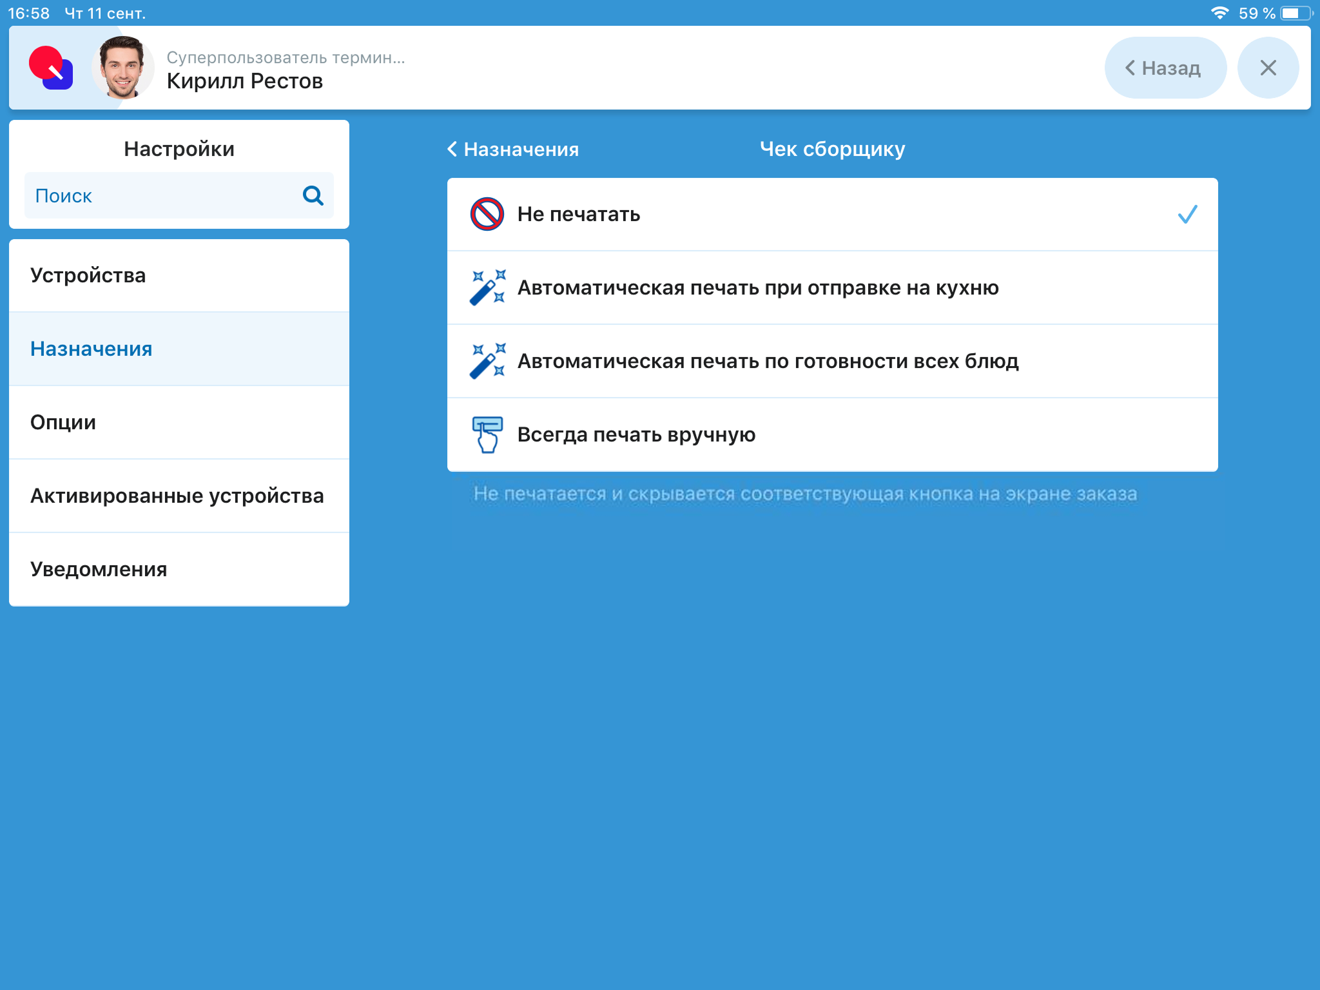Select Автоматическая печать по готовности всех блюд
Viewport: 1320px width, 990px height.
click(x=767, y=361)
